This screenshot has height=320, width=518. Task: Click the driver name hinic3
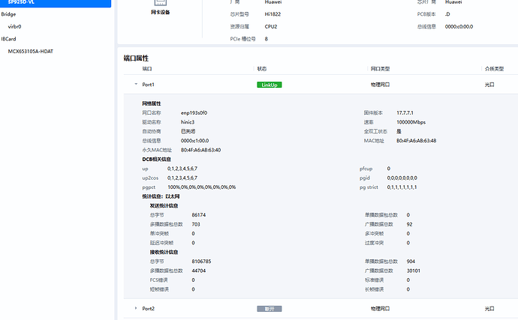(188, 122)
